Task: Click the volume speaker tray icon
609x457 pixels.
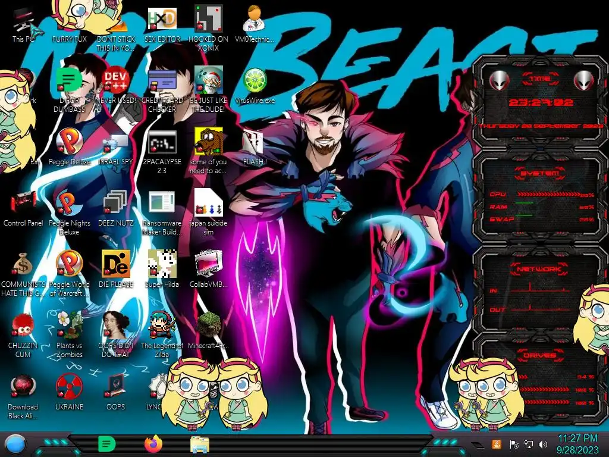Action: (x=543, y=444)
